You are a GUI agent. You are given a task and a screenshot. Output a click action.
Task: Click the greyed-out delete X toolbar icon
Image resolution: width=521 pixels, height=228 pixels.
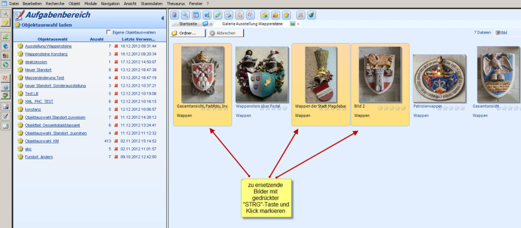300,15
